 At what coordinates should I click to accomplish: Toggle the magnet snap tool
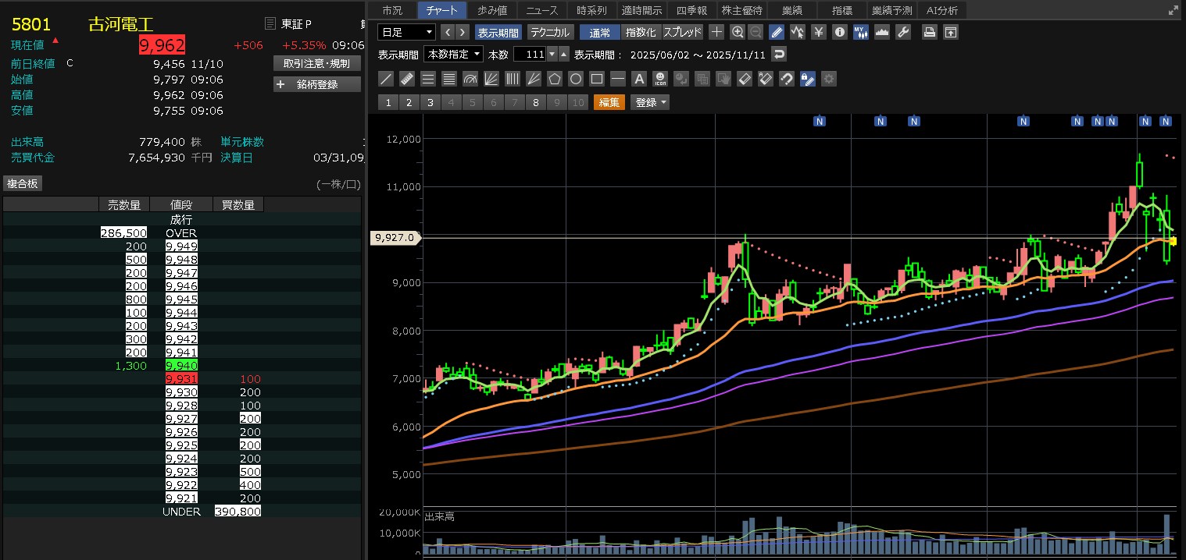pyautogui.click(x=787, y=79)
